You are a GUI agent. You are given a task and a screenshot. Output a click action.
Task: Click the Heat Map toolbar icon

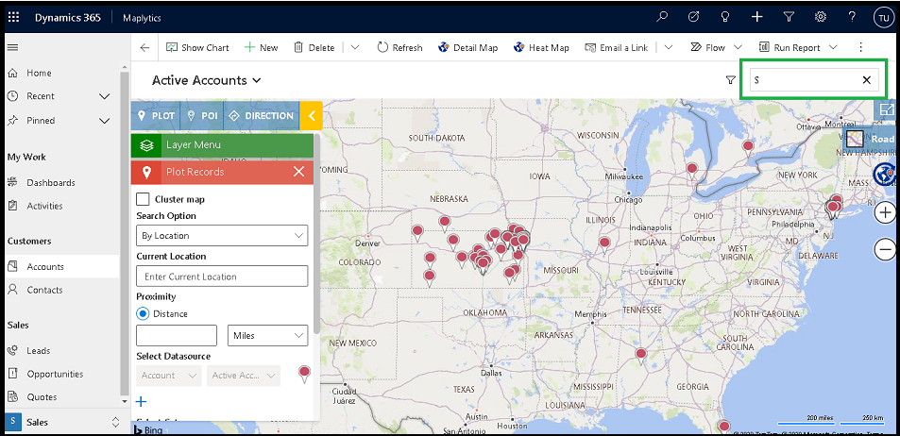point(541,47)
